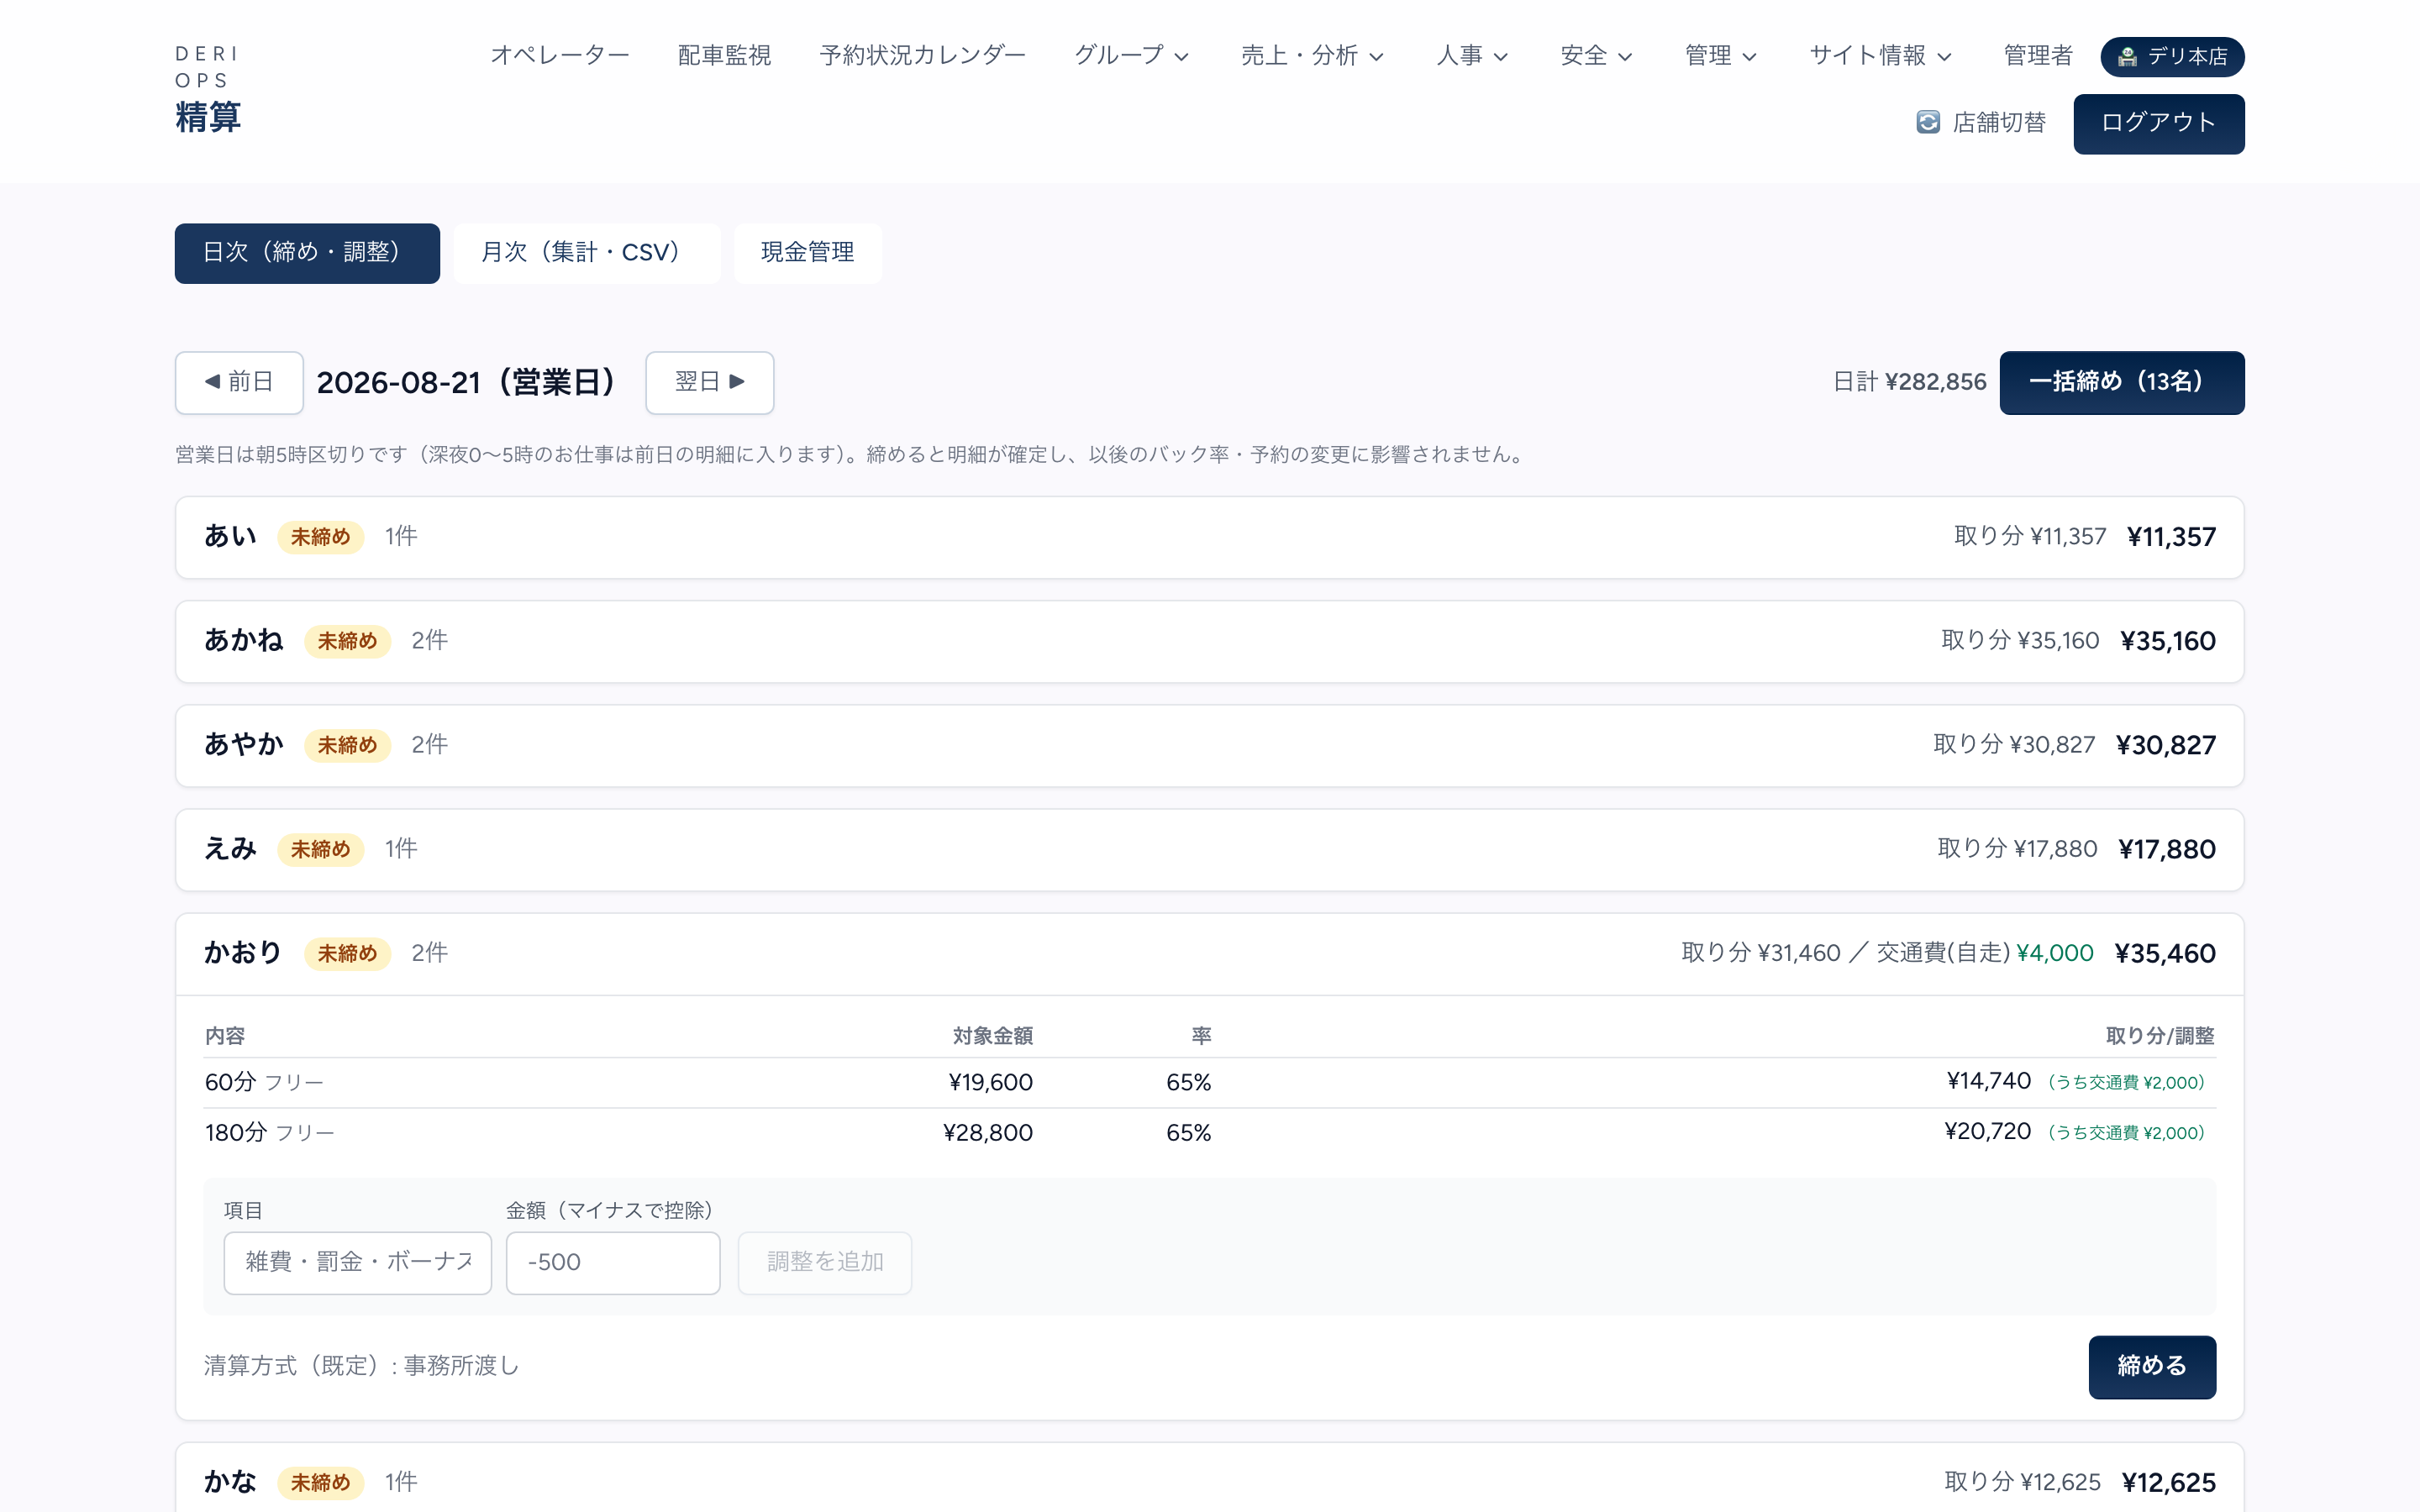The image size is (2420, 1512).
Task: Click the store-switch refresh icon
Action: tap(1928, 122)
